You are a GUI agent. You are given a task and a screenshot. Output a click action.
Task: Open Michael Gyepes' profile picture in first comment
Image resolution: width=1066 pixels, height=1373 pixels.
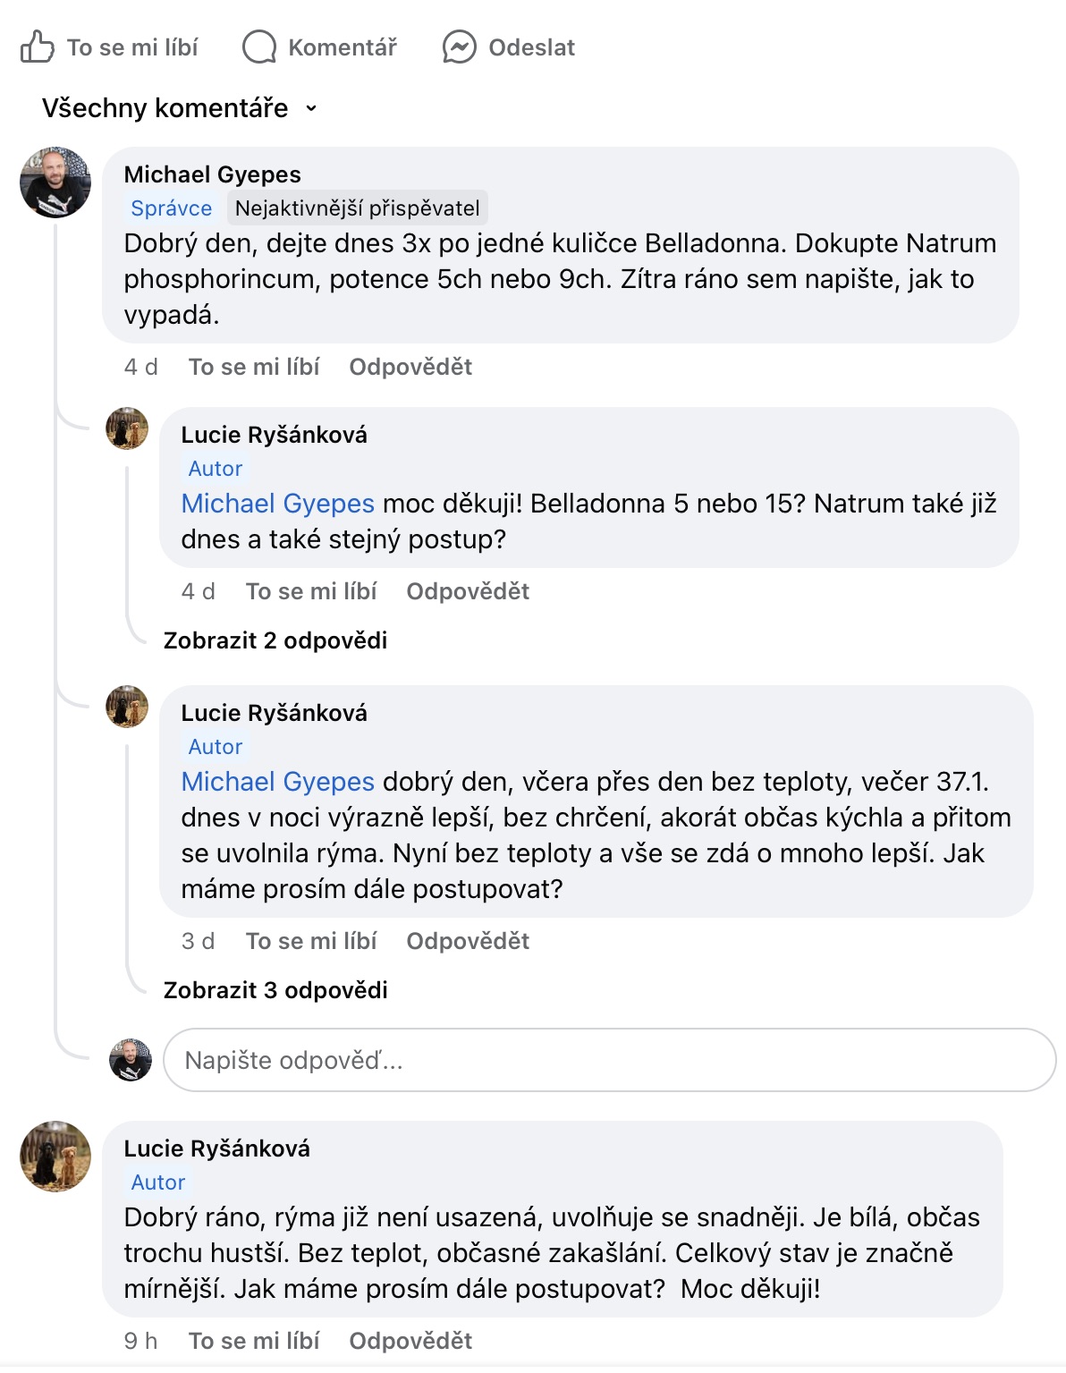coord(55,182)
